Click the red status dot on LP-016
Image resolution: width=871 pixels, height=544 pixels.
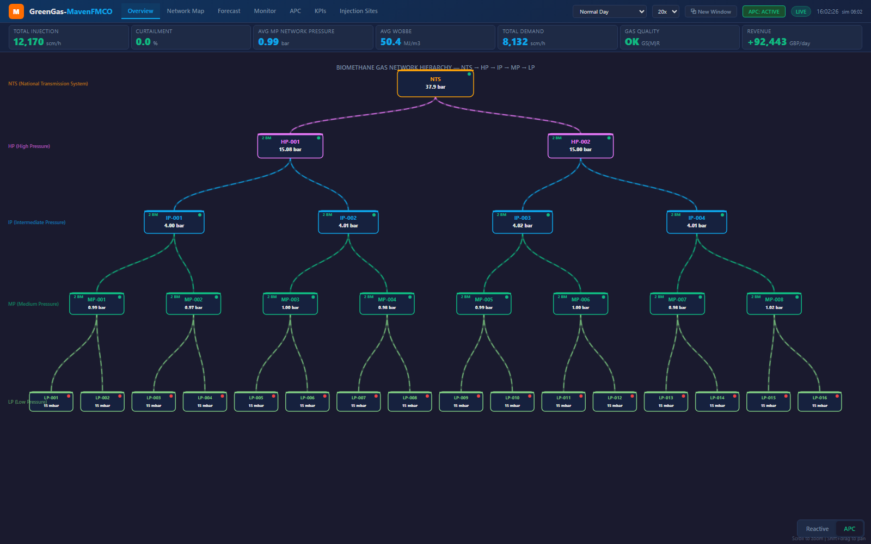(838, 396)
